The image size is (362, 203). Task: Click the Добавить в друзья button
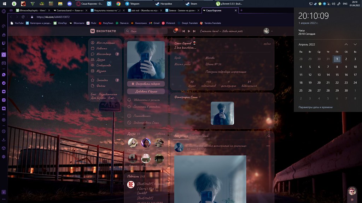click(146, 91)
